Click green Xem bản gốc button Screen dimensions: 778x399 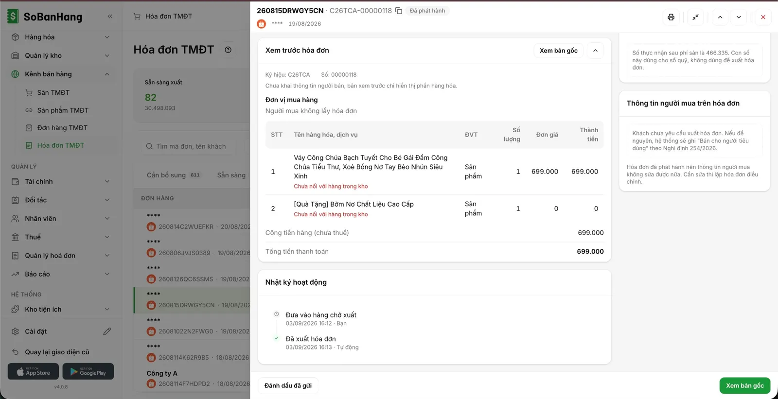745,385
